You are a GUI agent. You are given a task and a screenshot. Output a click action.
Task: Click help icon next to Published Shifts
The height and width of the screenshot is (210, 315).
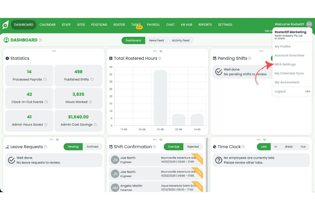[92, 79]
